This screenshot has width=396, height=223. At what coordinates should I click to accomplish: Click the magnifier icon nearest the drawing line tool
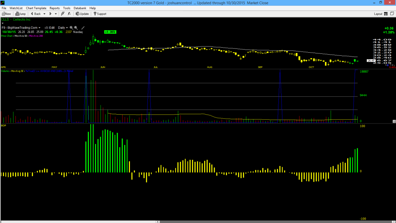76,28
